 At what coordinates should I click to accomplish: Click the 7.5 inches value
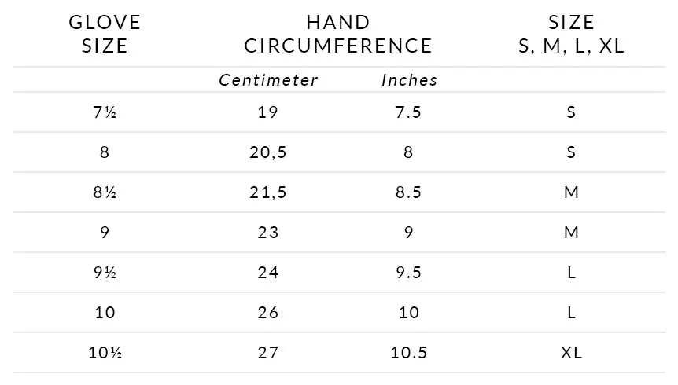[409, 112]
